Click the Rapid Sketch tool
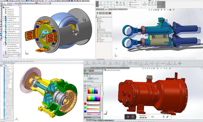Image resolution: width=203 pixels, height=122 pixels. 156,4
